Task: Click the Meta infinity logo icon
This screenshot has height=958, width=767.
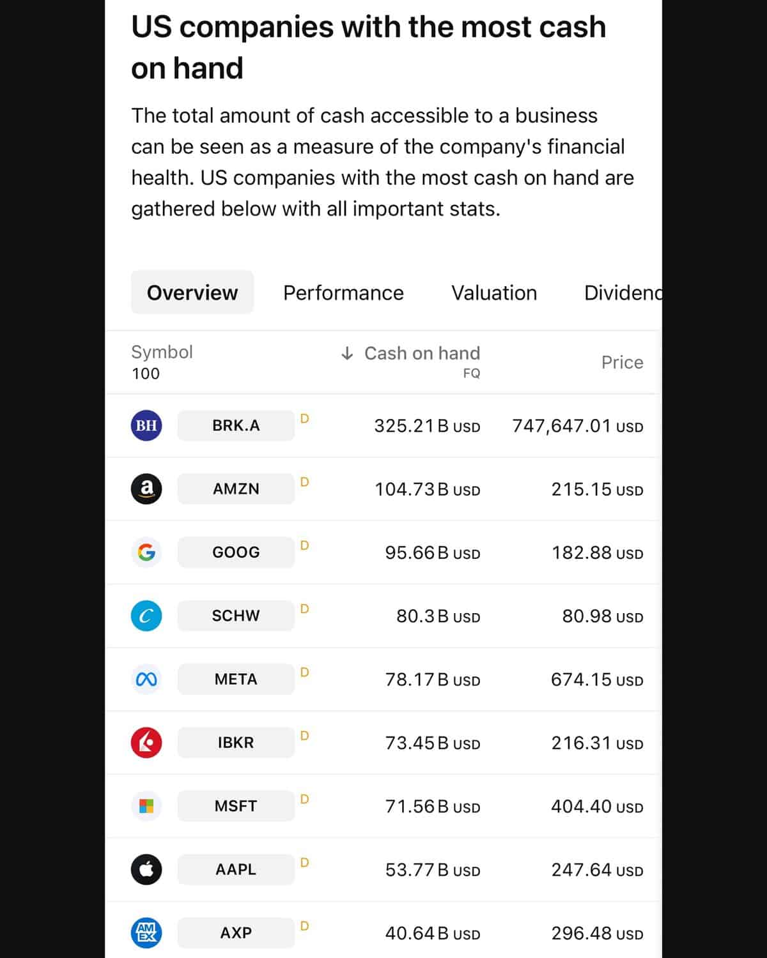Action: [x=146, y=679]
